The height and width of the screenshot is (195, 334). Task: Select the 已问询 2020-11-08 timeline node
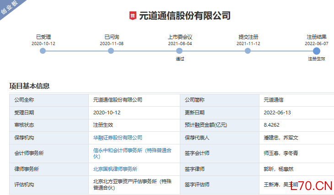pyautogui.click(x=111, y=51)
